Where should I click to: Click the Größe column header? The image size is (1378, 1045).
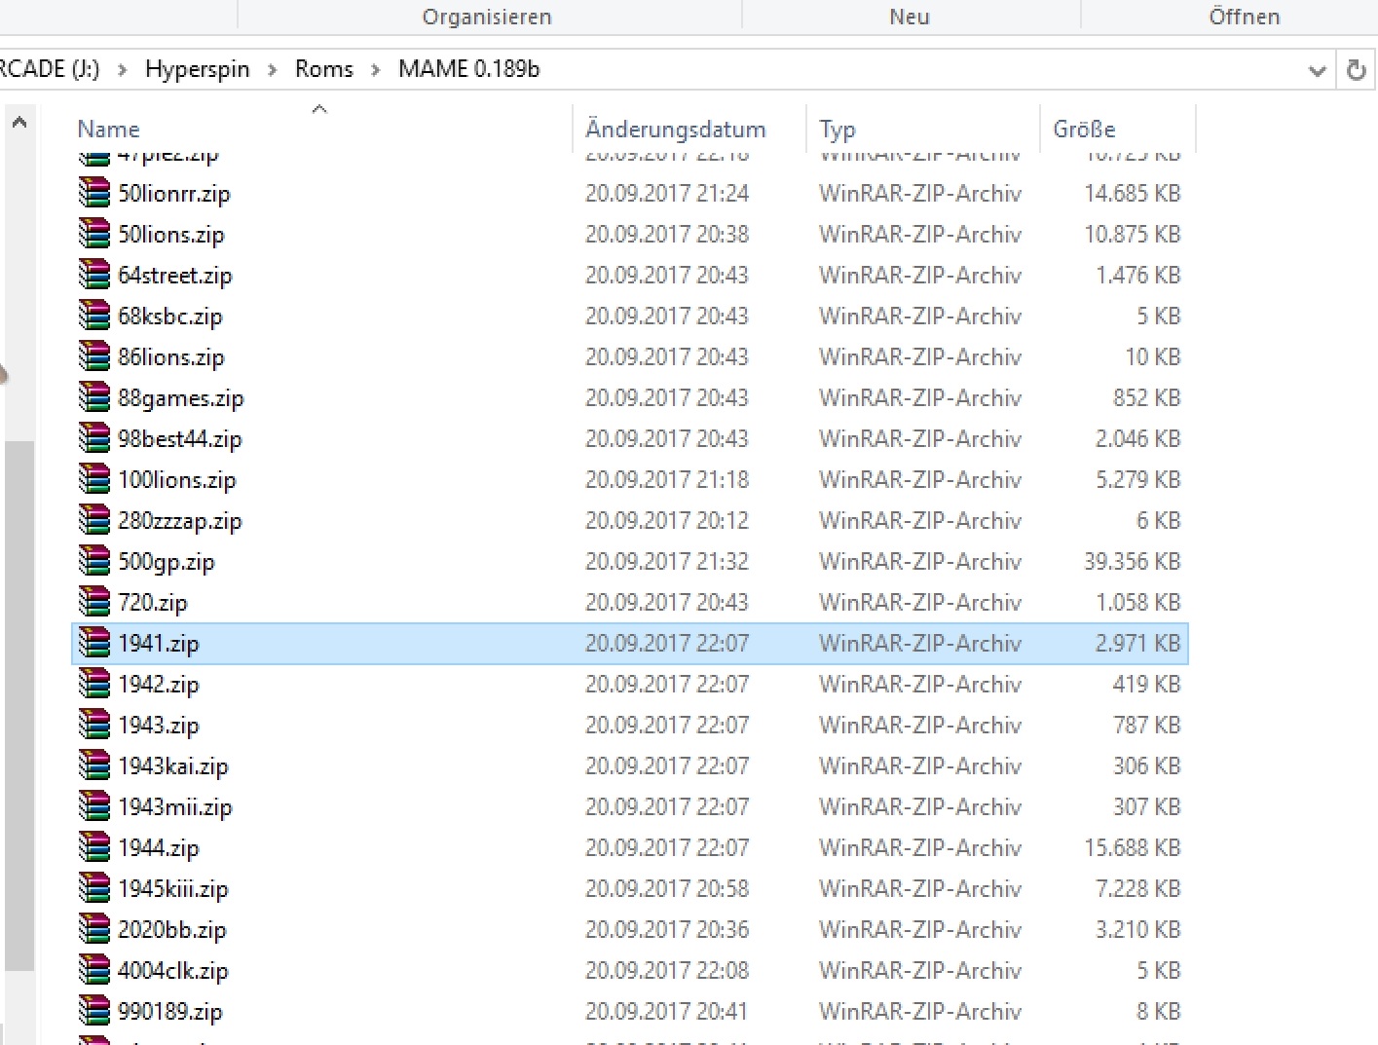click(1084, 130)
